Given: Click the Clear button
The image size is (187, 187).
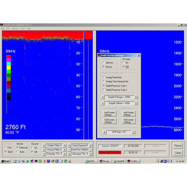Looking at the screenshot, I should [x=178, y=153].
